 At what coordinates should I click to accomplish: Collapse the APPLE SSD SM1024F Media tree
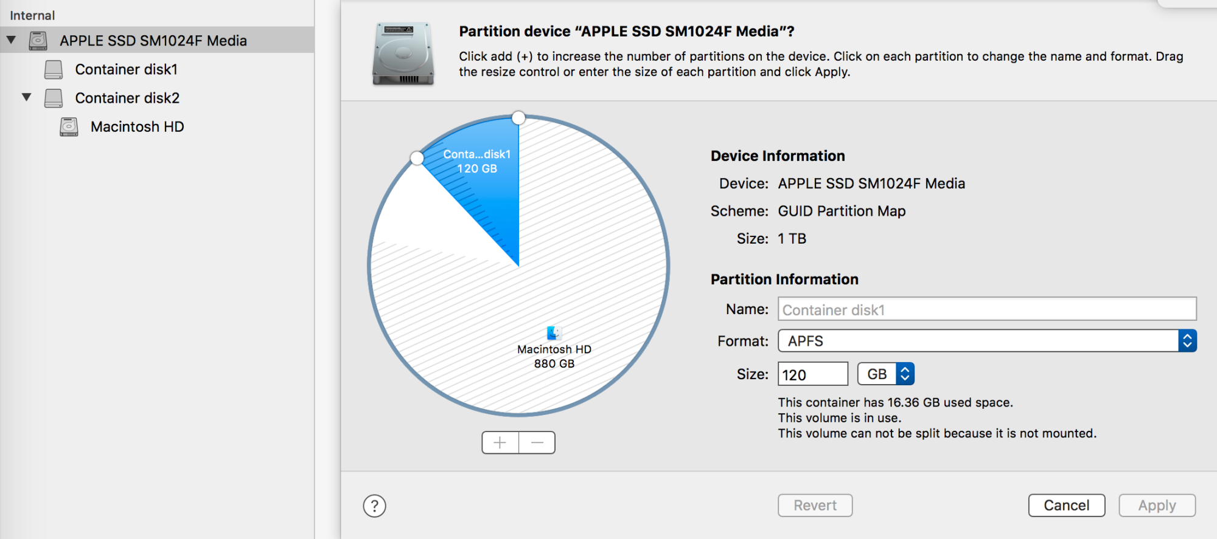coord(11,40)
